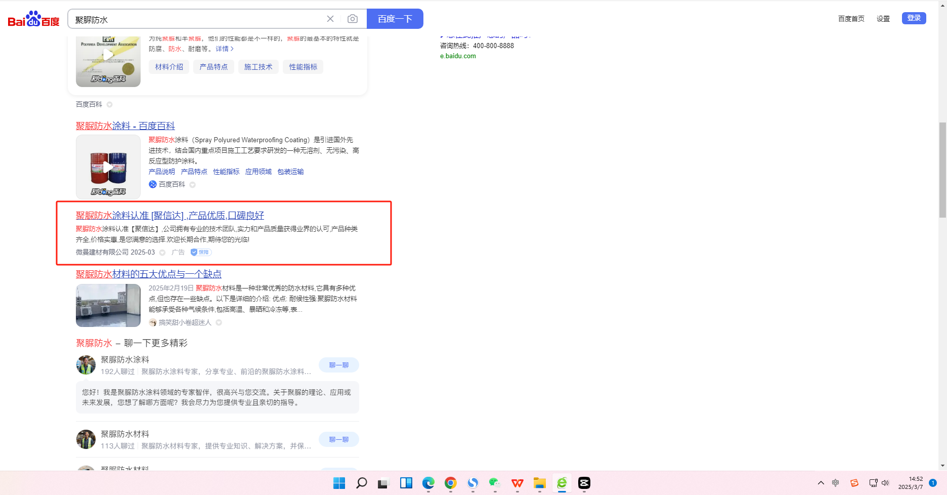Show hidden system tray icons

(821, 483)
